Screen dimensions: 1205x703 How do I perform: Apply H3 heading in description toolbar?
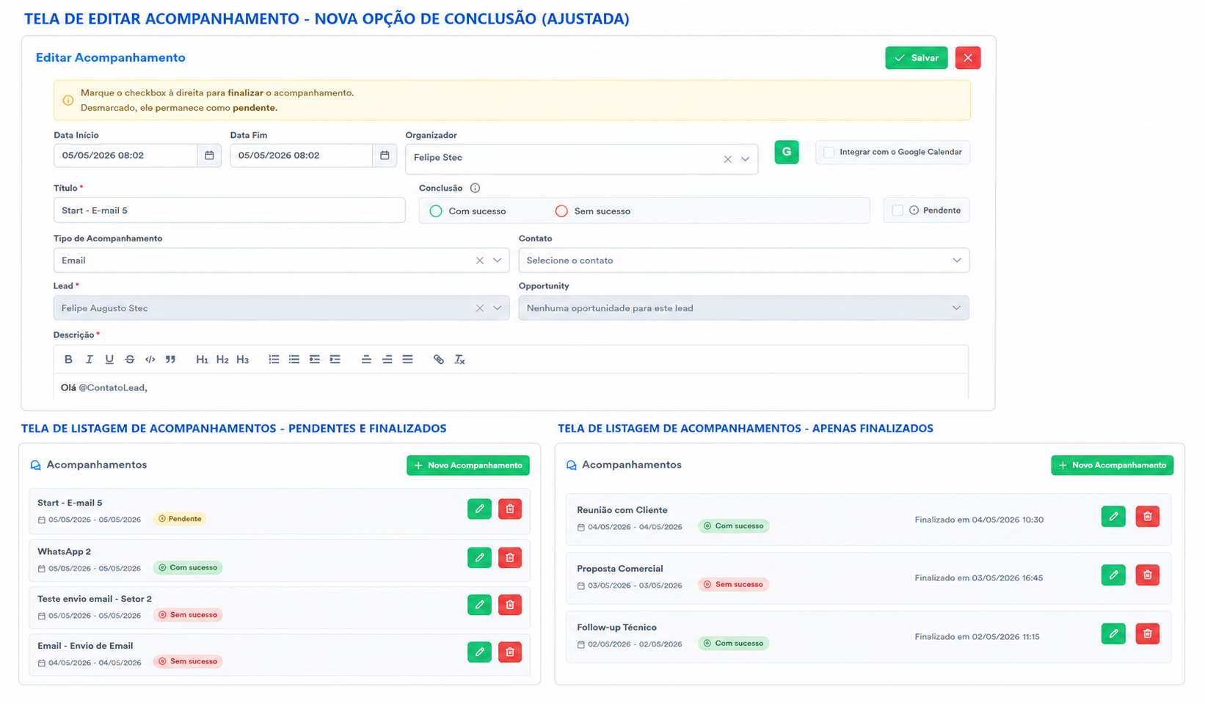click(x=243, y=360)
